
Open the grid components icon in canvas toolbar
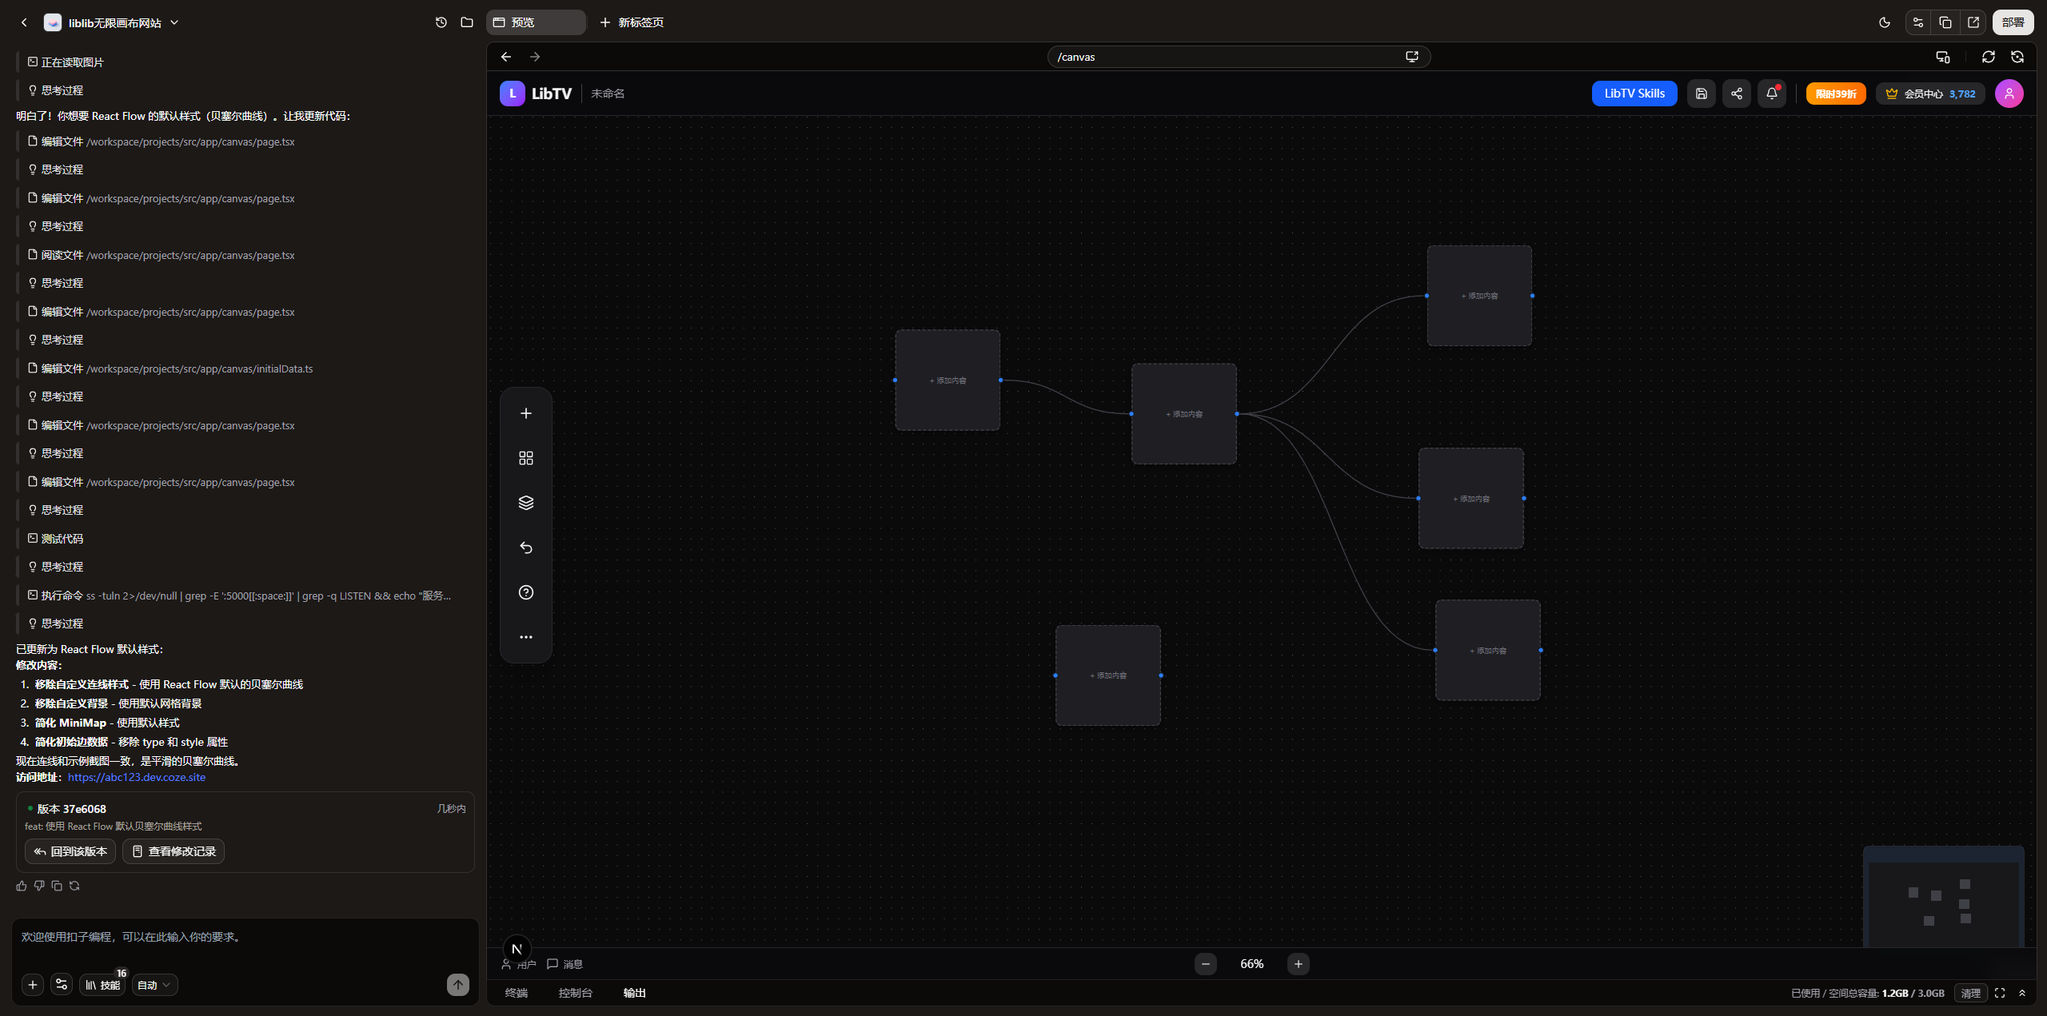pos(525,458)
